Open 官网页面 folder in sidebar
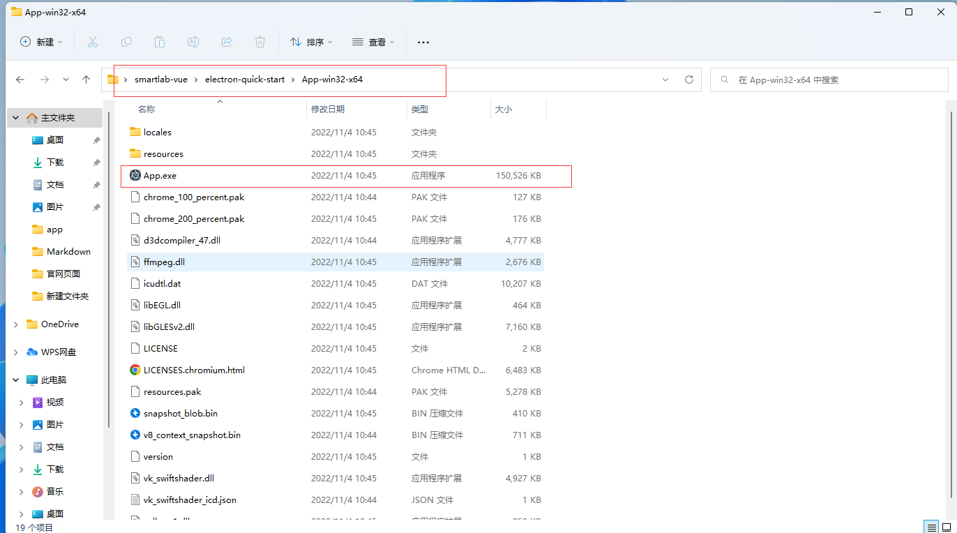 tap(63, 274)
